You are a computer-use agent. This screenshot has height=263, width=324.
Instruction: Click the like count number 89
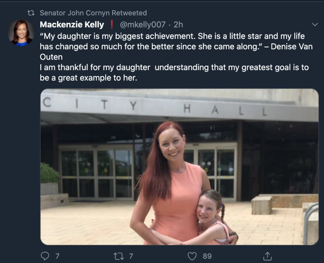click(x=207, y=256)
